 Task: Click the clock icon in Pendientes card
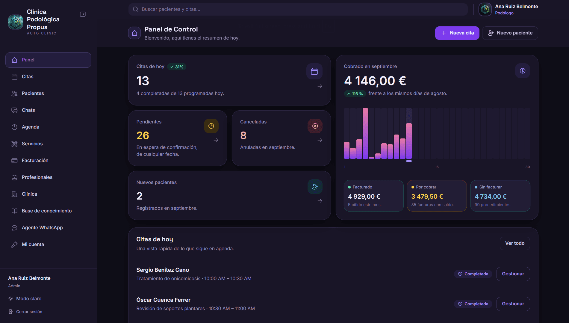211,126
